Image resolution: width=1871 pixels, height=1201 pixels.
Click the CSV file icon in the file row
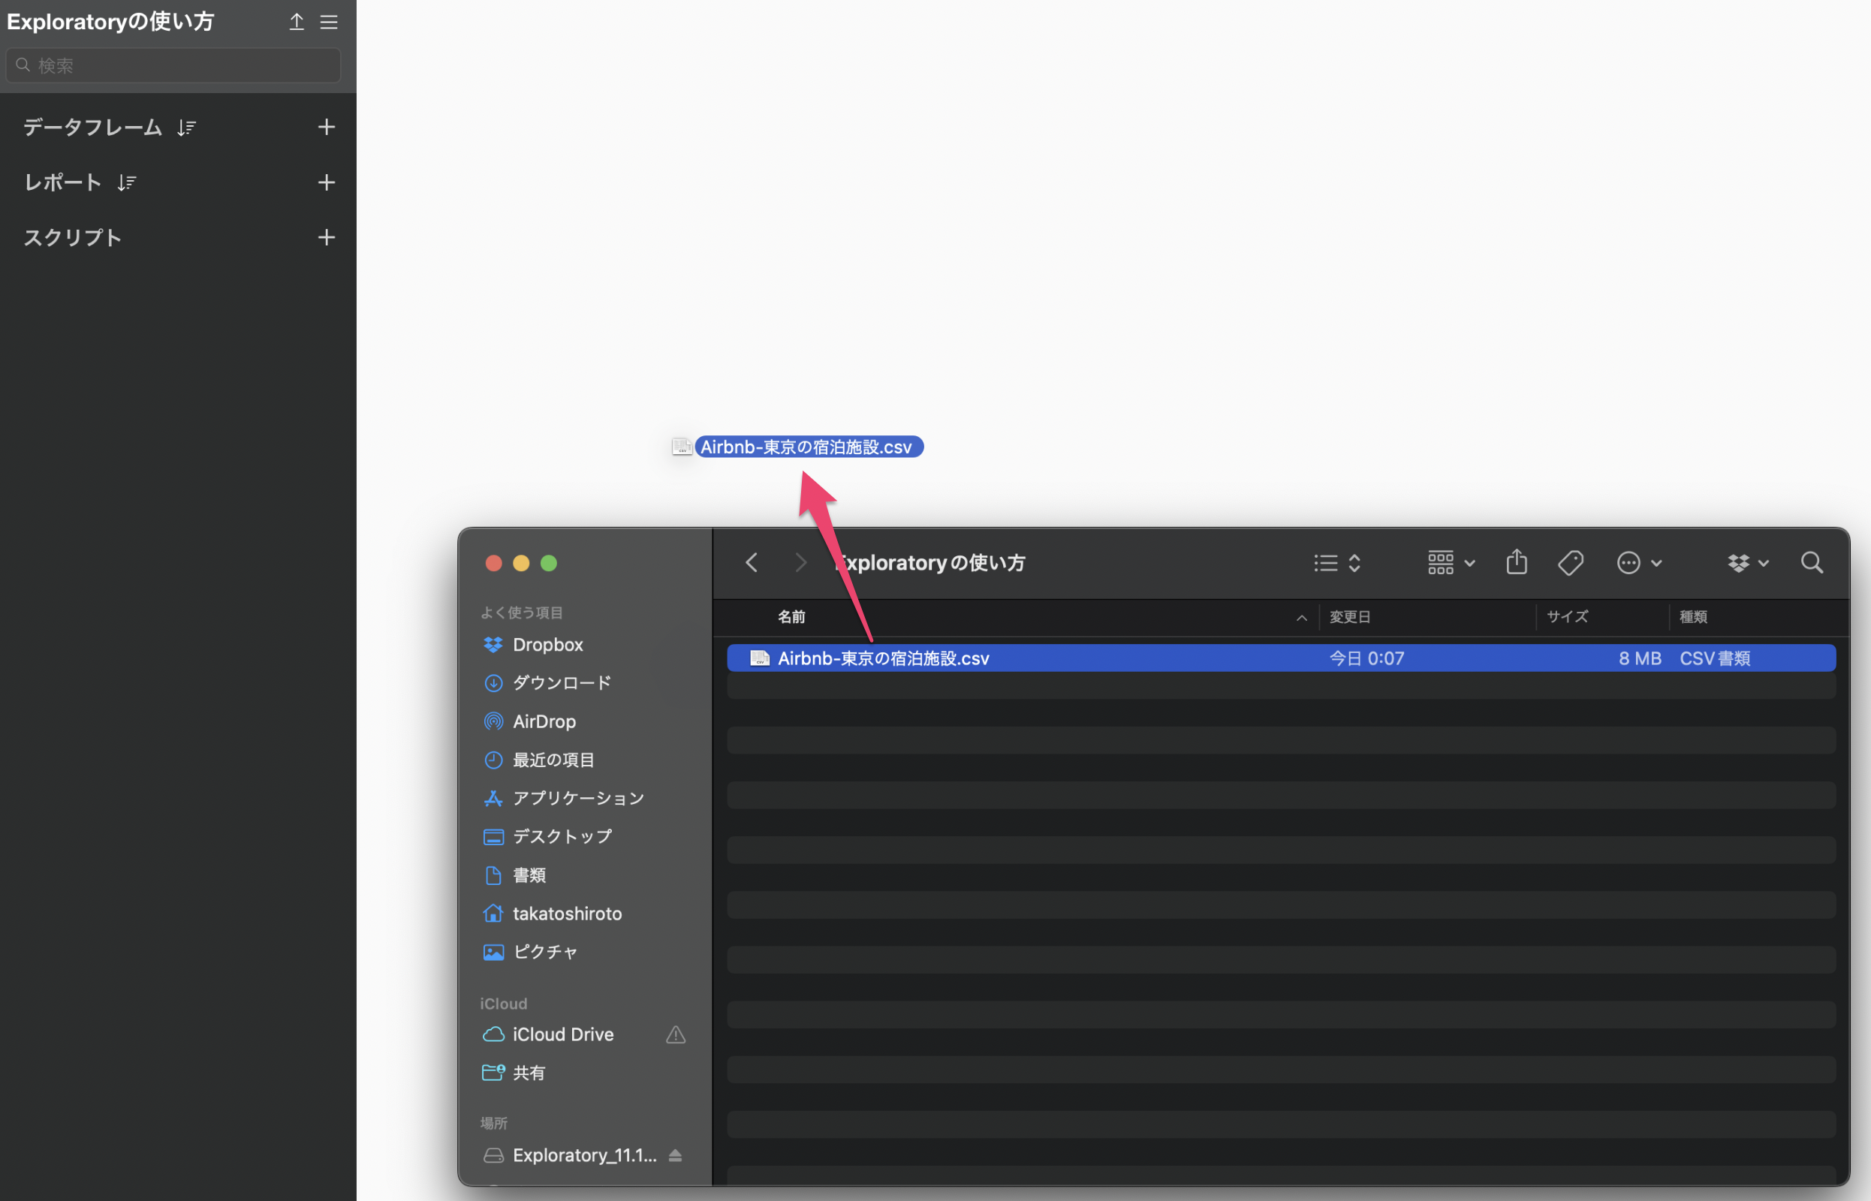(x=759, y=658)
